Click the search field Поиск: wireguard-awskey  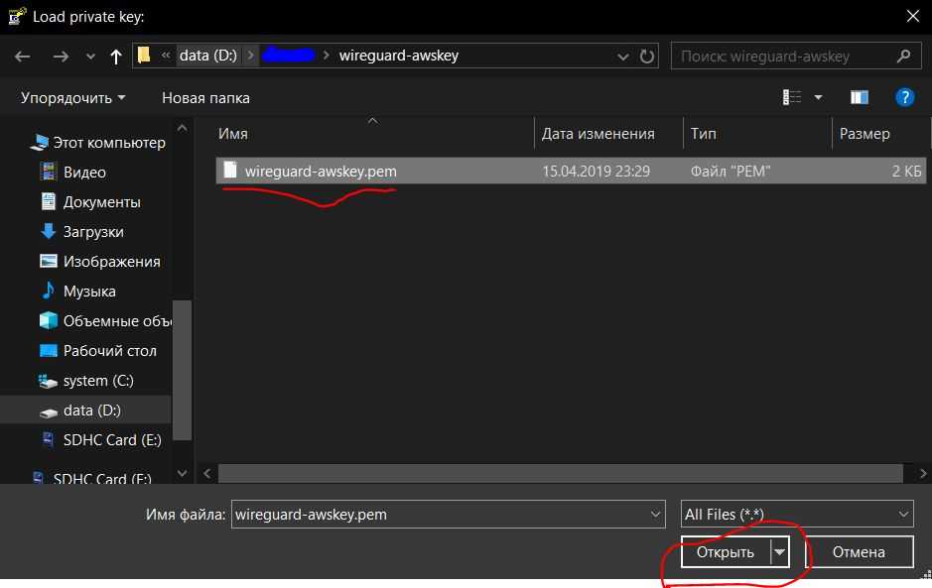tap(784, 57)
